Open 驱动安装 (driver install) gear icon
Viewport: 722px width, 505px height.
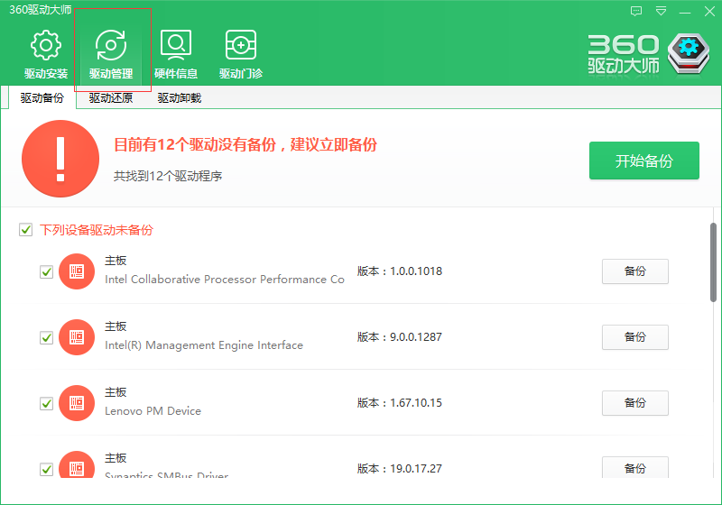(45, 46)
